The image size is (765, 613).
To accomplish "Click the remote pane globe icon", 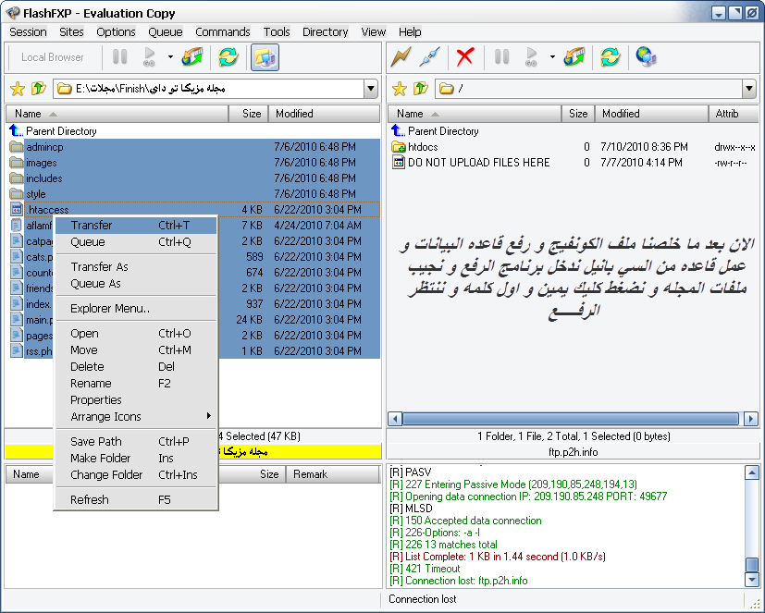I will pyautogui.click(x=646, y=57).
